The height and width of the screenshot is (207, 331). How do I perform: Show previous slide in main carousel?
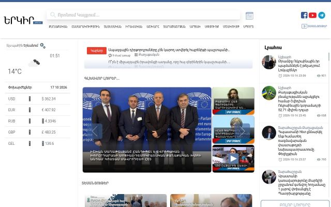coord(95,131)
